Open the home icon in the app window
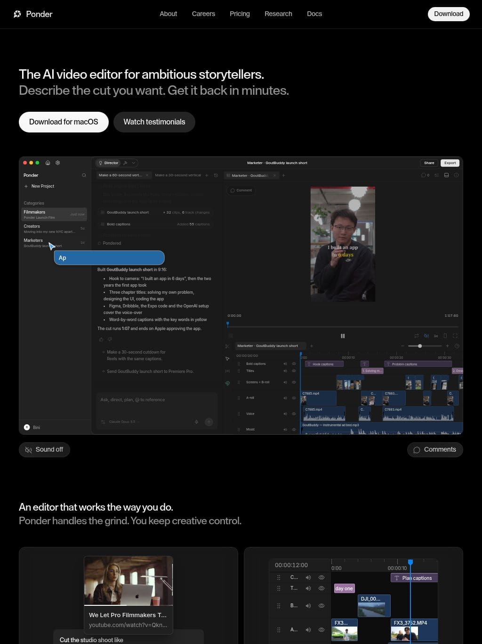Screen dimensions: 482x644 pyautogui.click(x=48, y=163)
